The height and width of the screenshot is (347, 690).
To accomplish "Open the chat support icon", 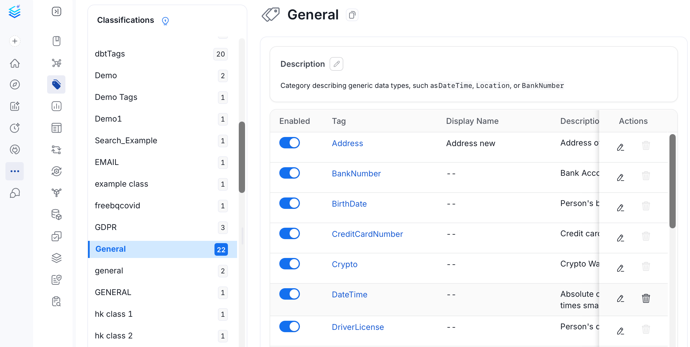I will (15, 193).
